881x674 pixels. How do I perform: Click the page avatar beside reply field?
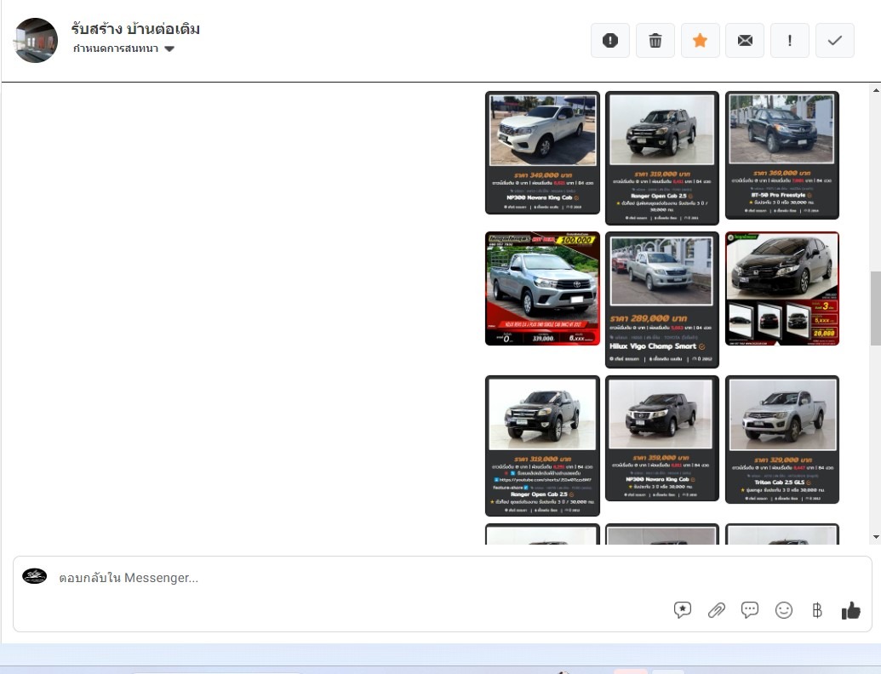[34, 576]
